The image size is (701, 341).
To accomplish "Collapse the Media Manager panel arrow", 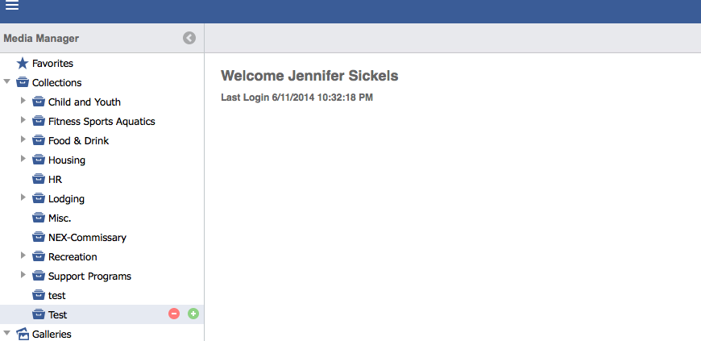I will 189,38.
